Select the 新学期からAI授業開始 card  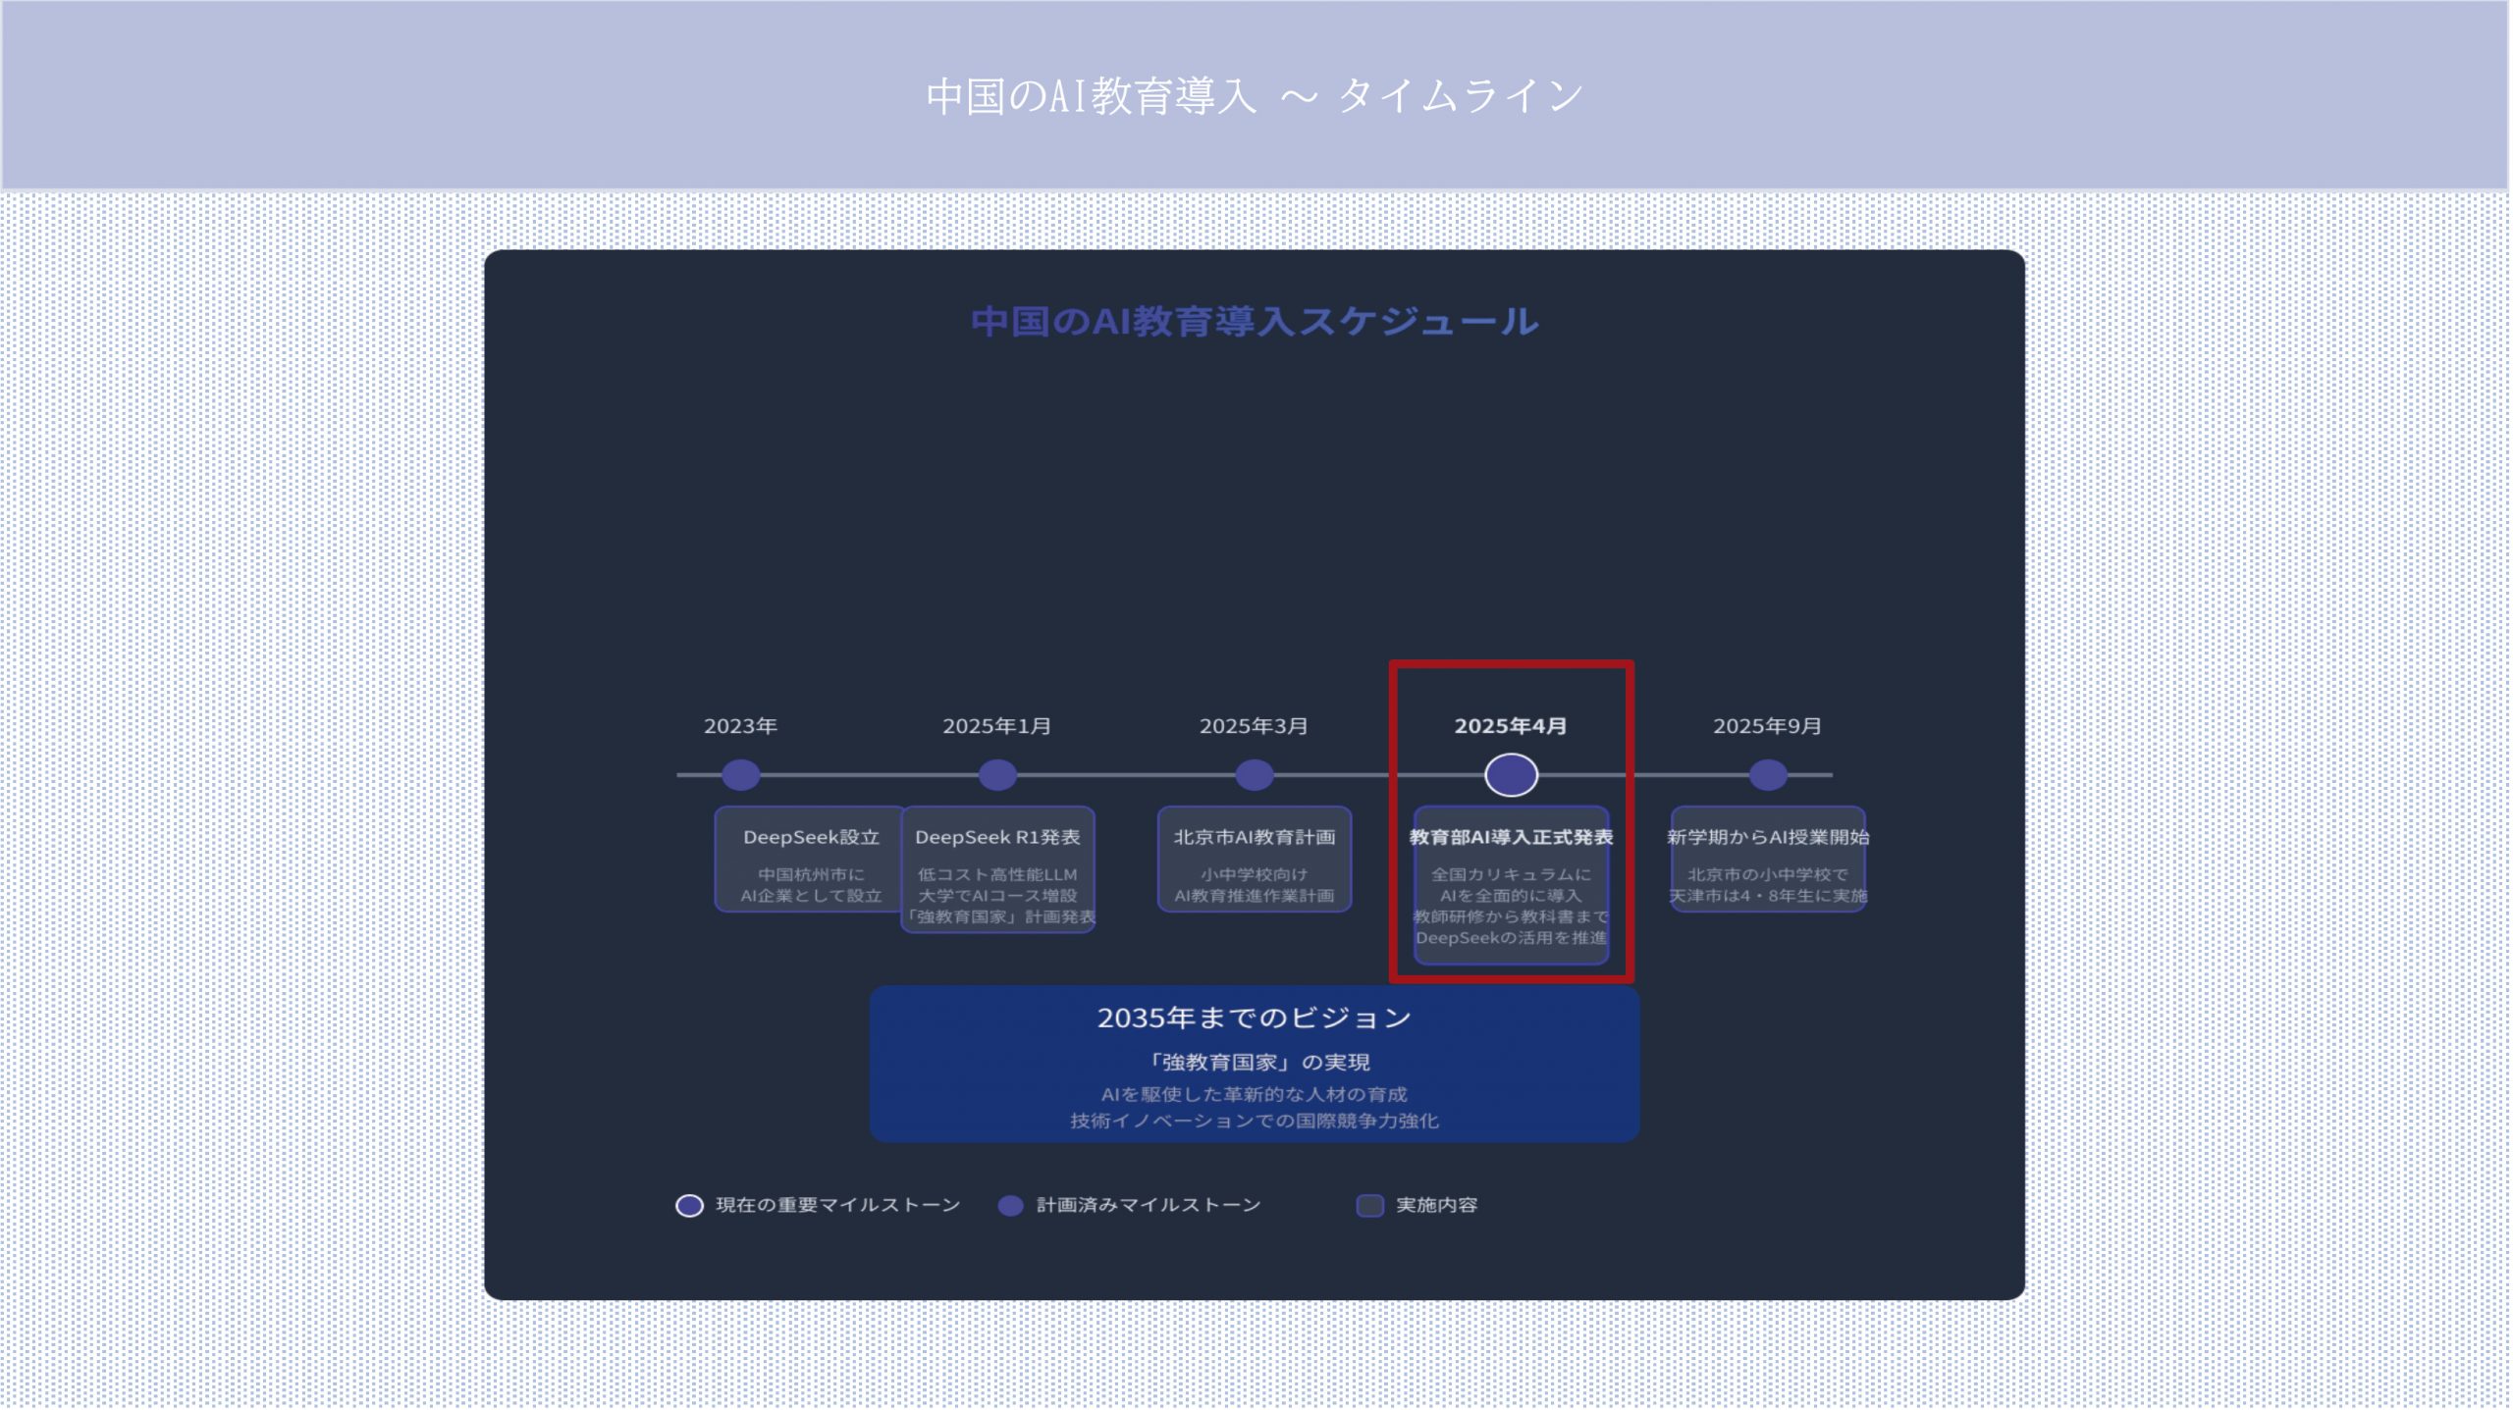pos(1768,860)
